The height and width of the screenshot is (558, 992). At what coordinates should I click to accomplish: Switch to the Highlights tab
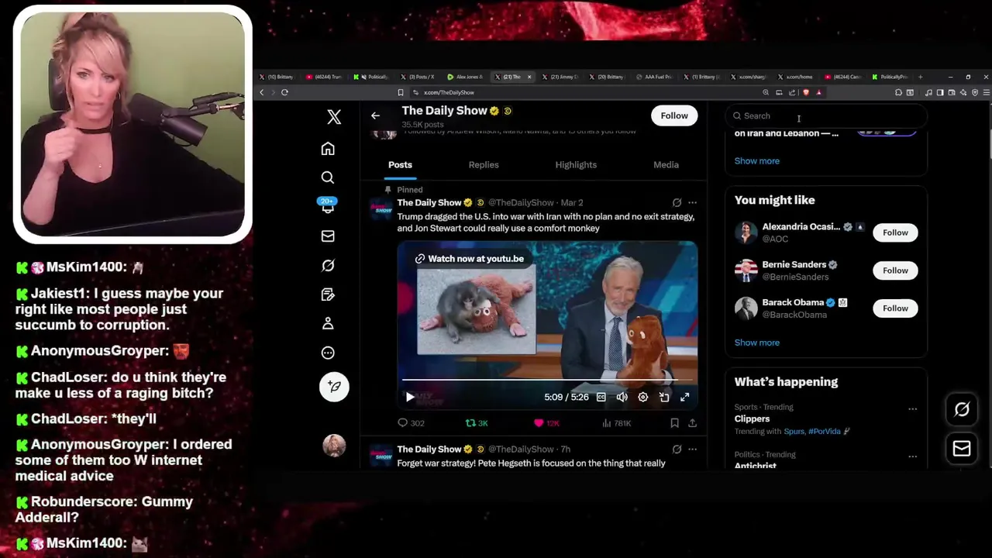pos(576,165)
